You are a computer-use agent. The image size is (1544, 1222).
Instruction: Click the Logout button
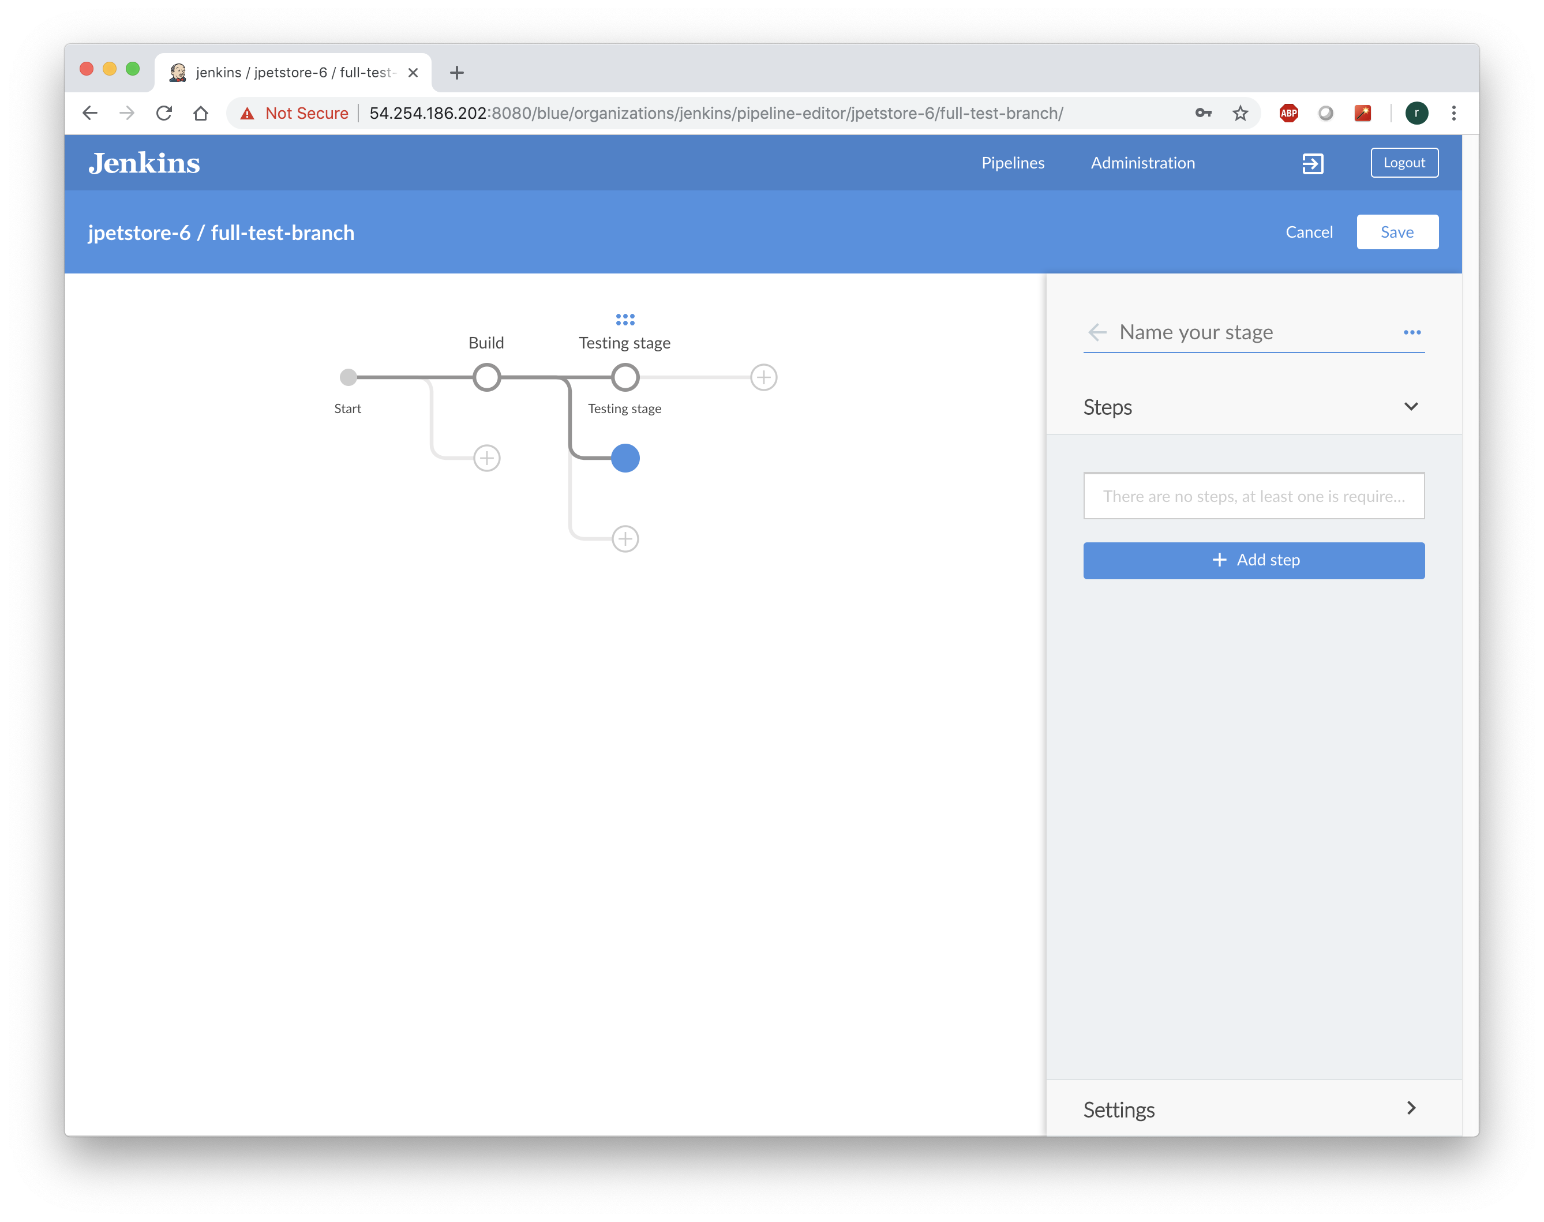pos(1404,162)
